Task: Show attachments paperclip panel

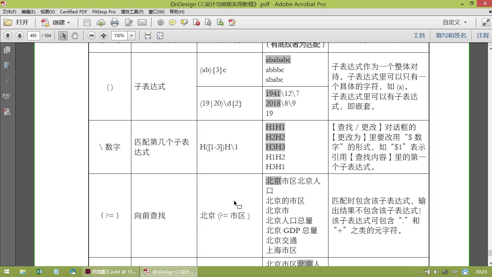Action: [x=7, y=81]
